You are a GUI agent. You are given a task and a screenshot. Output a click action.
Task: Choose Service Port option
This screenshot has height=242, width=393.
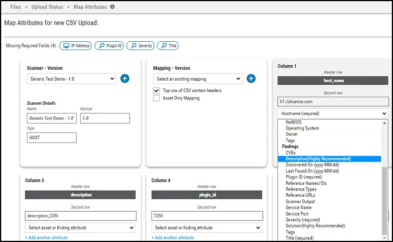point(297,213)
